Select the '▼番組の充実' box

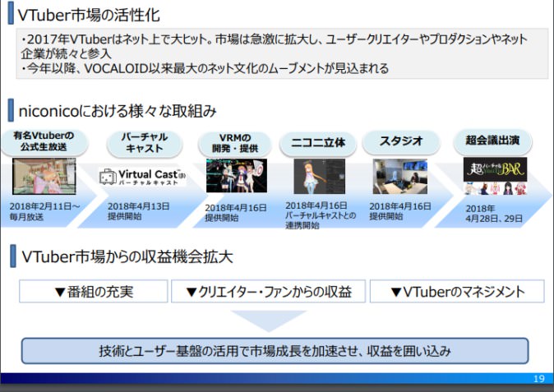[x=93, y=292]
